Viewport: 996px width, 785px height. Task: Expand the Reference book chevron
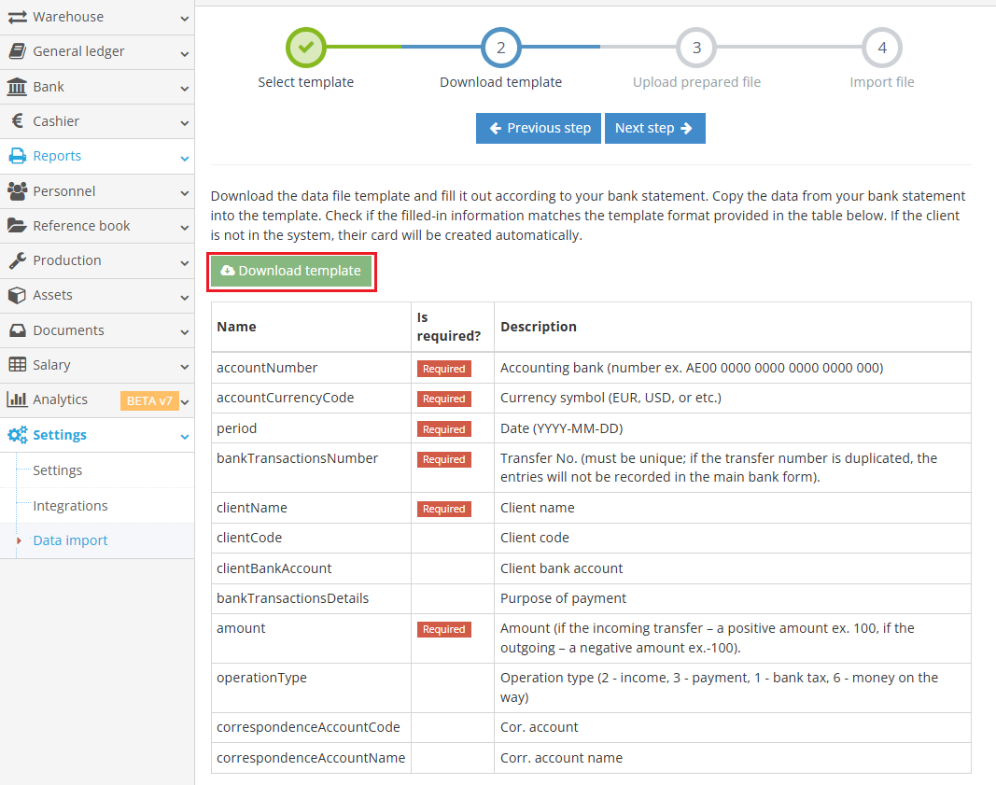(185, 227)
